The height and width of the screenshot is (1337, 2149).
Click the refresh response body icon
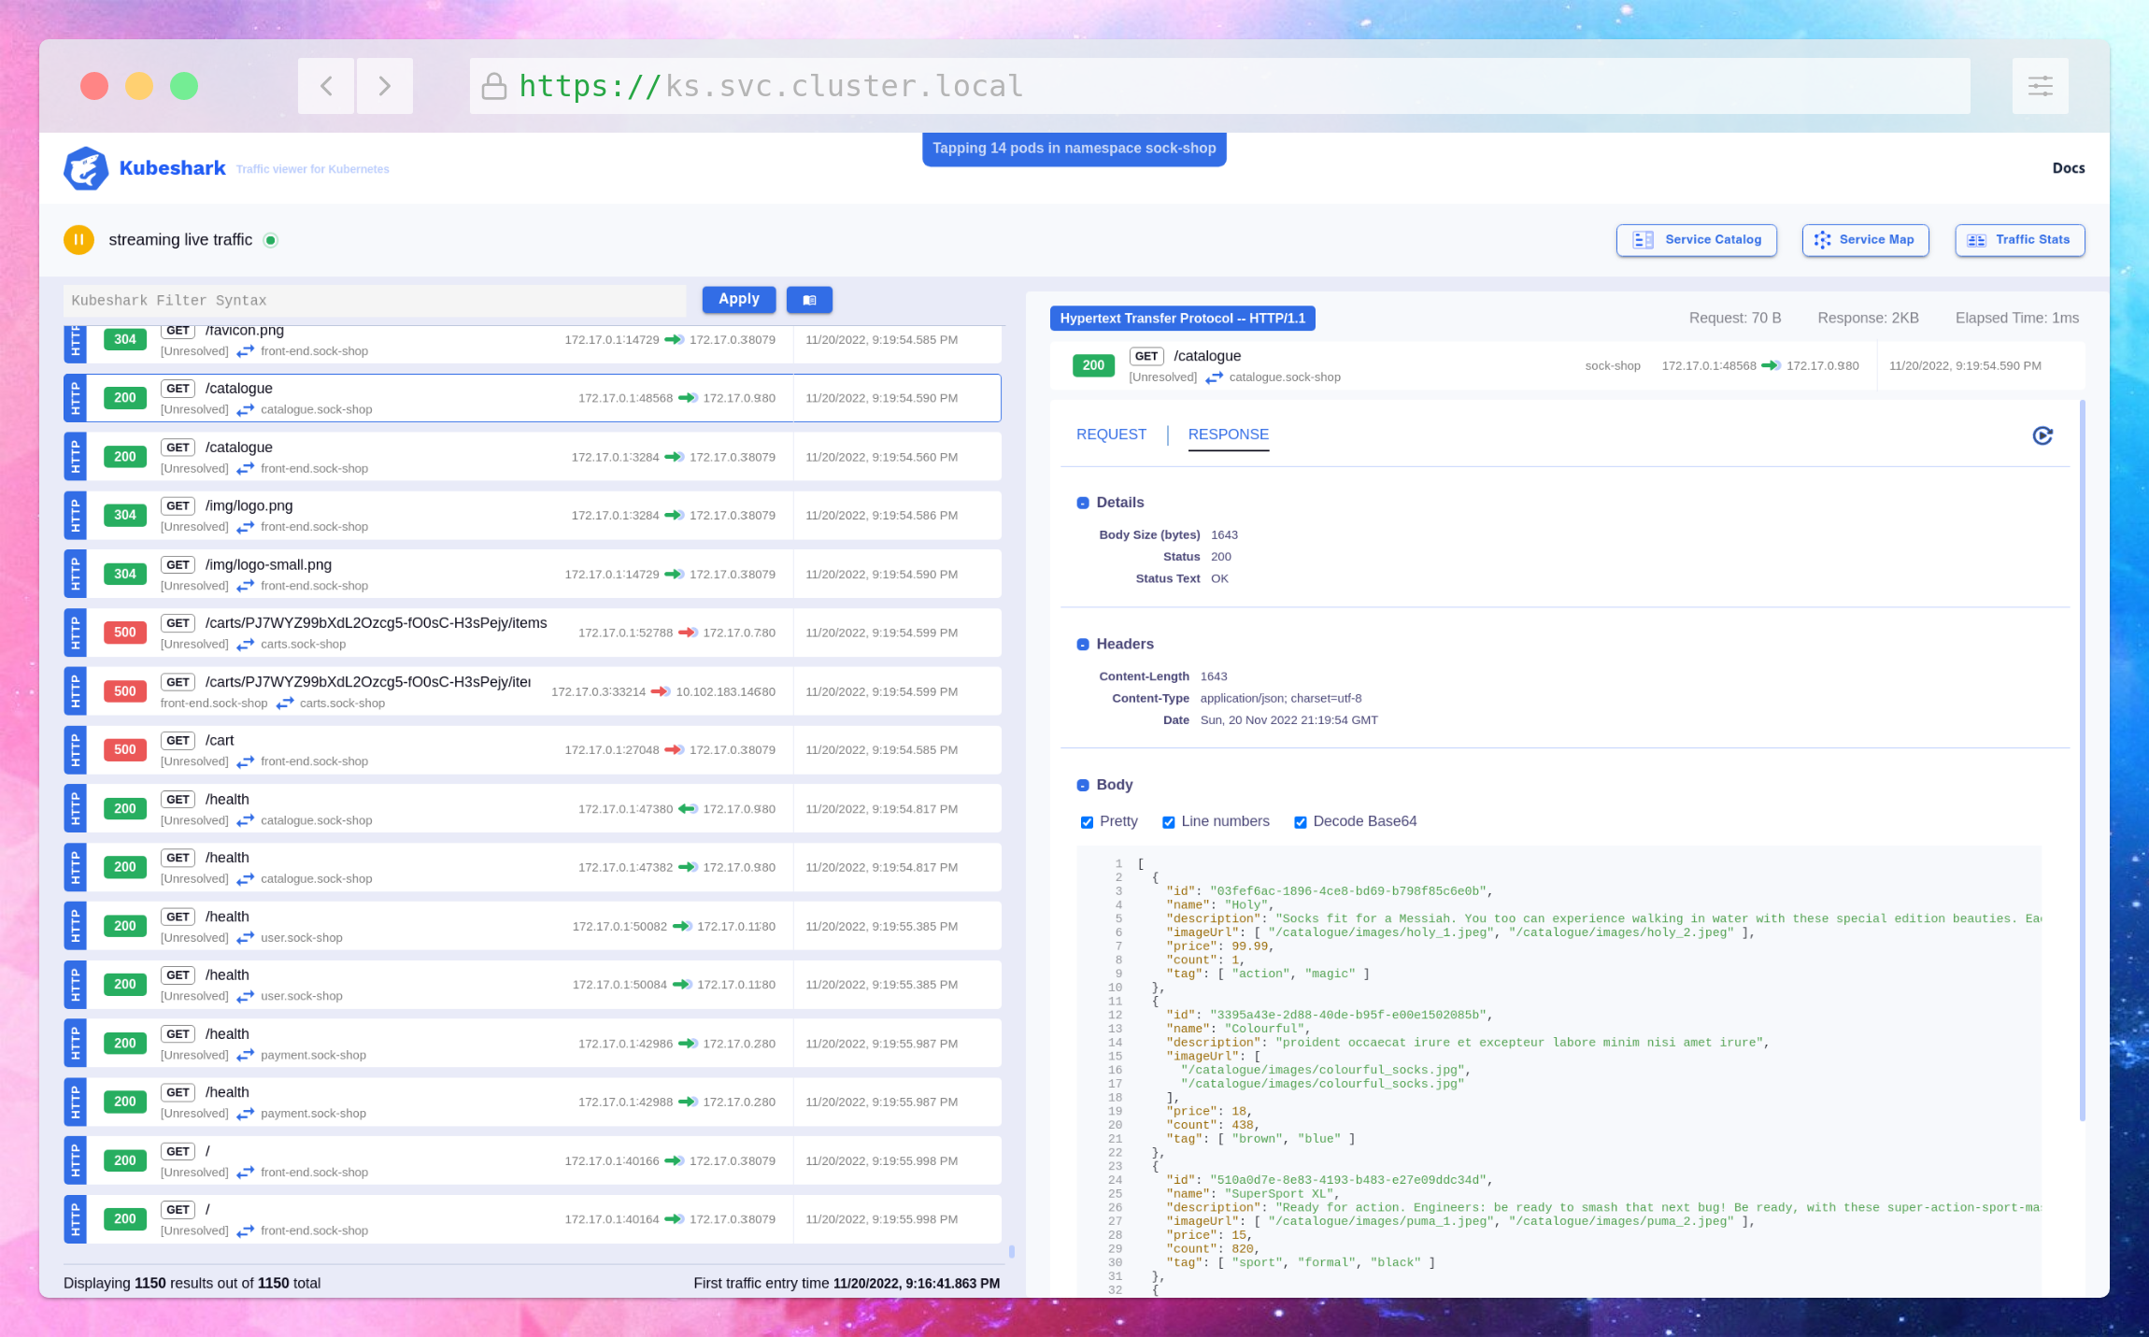click(x=2042, y=433)
